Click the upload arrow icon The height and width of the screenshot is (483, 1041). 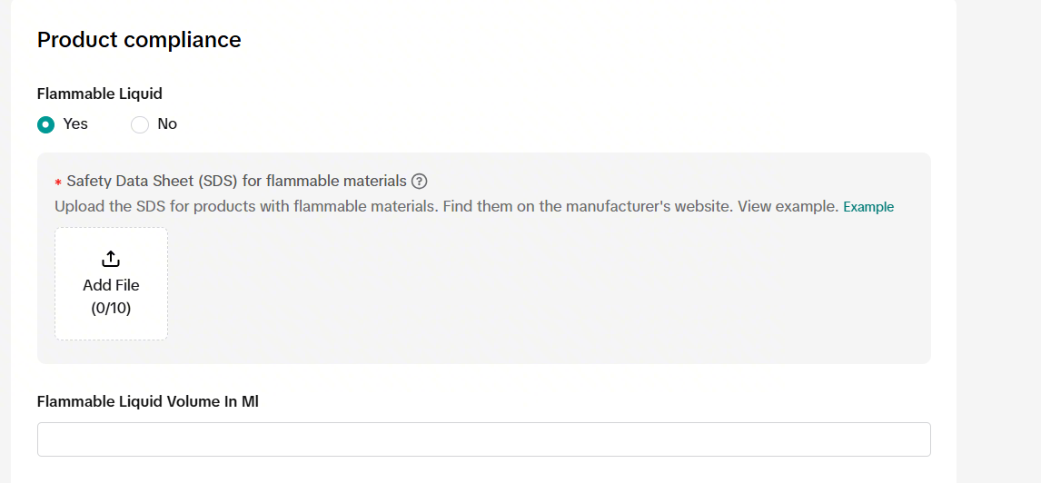(111, 259)
